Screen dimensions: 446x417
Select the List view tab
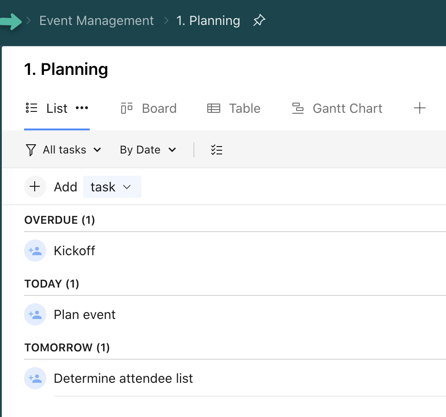pyautogui.click(x=47, y=108)
